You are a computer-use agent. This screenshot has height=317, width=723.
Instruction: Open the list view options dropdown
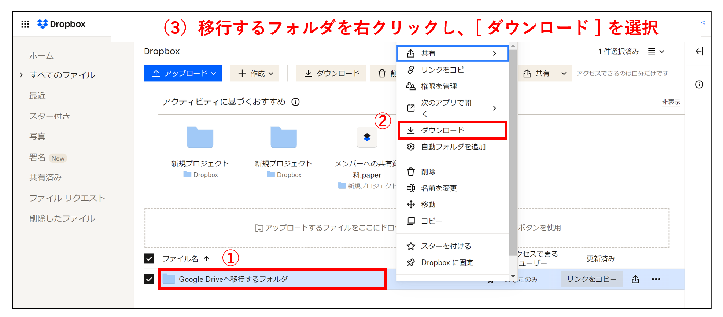click(x=656, y=51)
